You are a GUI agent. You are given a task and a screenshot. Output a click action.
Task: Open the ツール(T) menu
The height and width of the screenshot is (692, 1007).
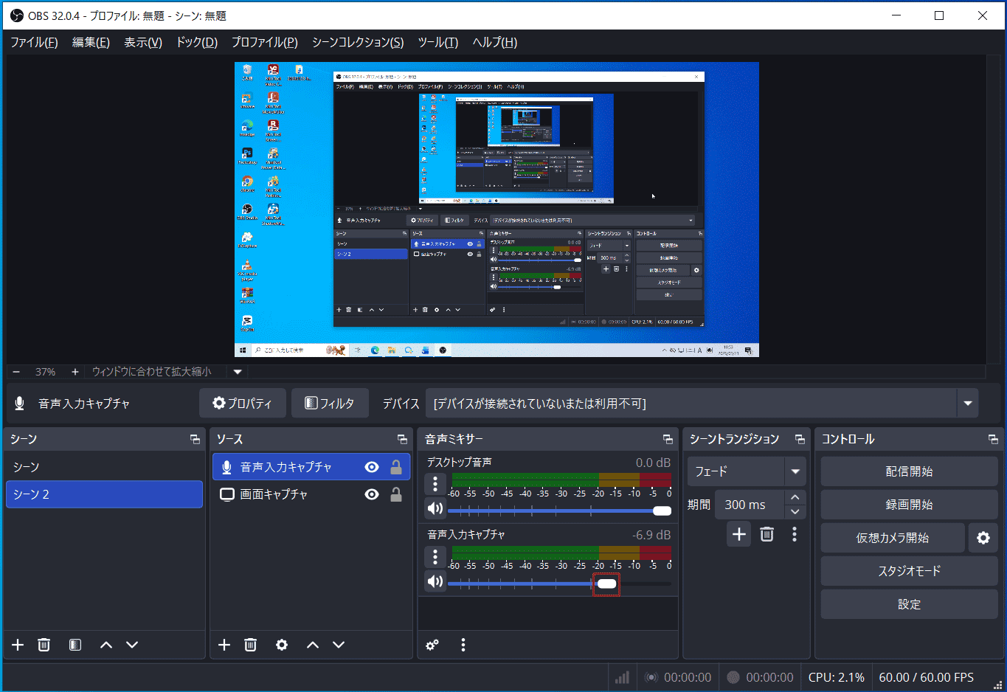coord(437,42)
